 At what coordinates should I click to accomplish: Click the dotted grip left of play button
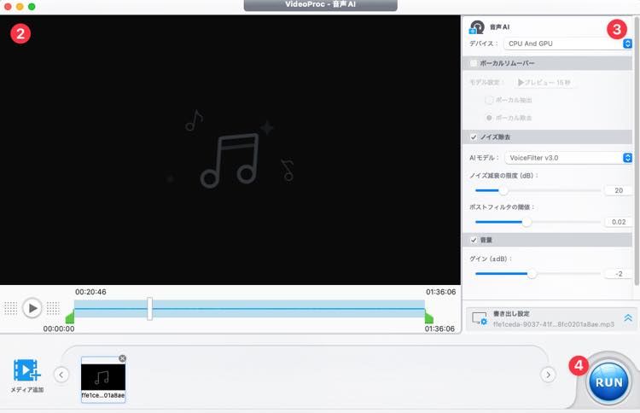(x=11, y=309)
